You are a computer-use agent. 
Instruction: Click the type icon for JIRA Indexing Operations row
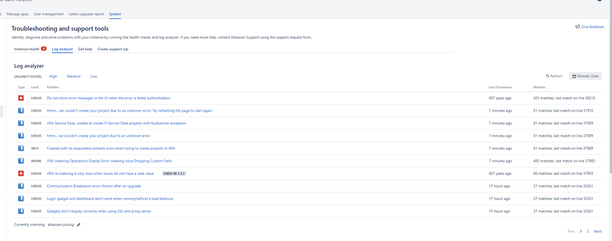(21, 161)
